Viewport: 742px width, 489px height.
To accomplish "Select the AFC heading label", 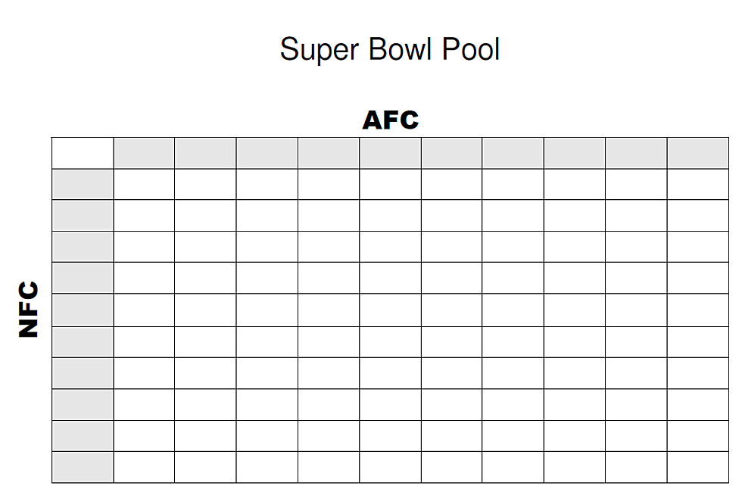I will (x=391, y=120).
